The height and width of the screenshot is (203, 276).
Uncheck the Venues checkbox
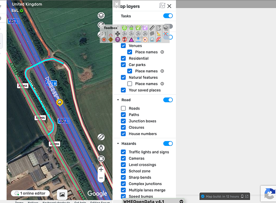(x=123, y=46)
